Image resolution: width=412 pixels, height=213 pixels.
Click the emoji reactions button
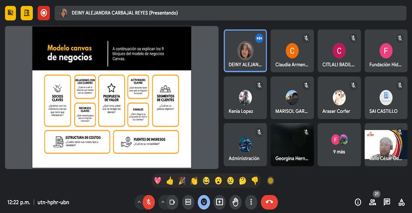coord(204,202)
